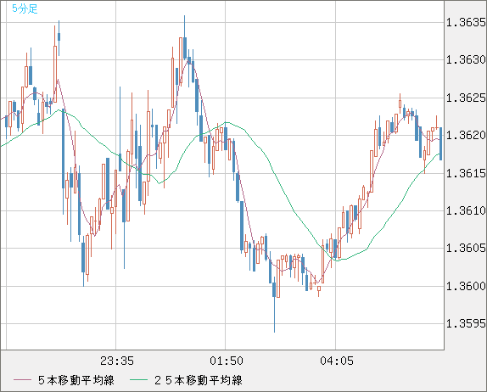The width and height of the screenshot is (487, 392).
Task: Click the 1.3595 price axis label
Action: 466,324
